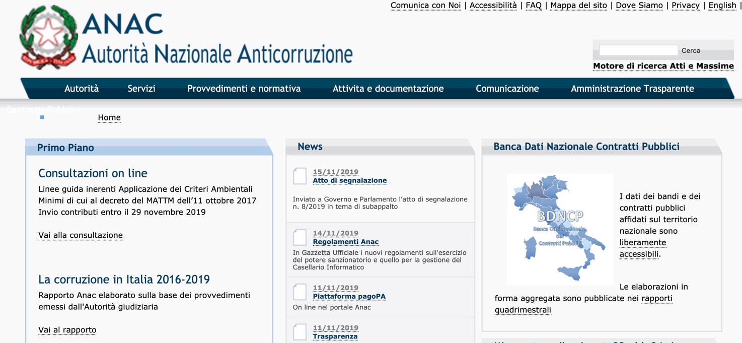This screenshot has width=742, height=343.
Task: Open Attivita e documentazione menu
Action: point(388,89)
